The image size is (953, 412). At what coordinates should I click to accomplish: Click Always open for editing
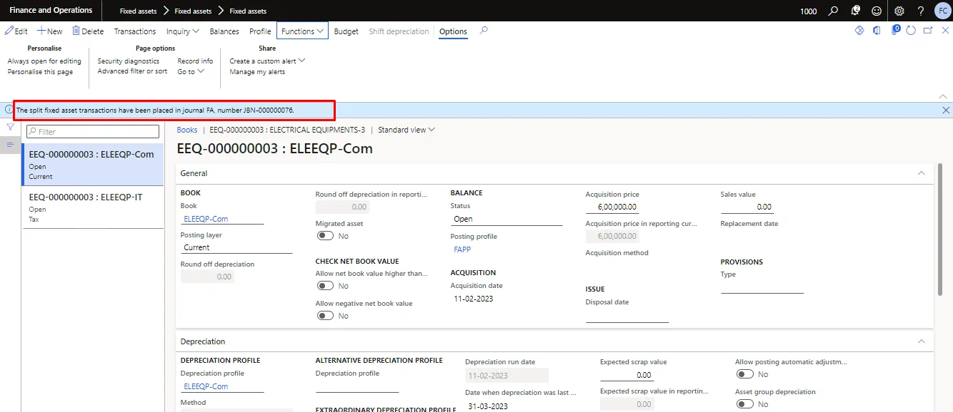click(x=44, y=61)
